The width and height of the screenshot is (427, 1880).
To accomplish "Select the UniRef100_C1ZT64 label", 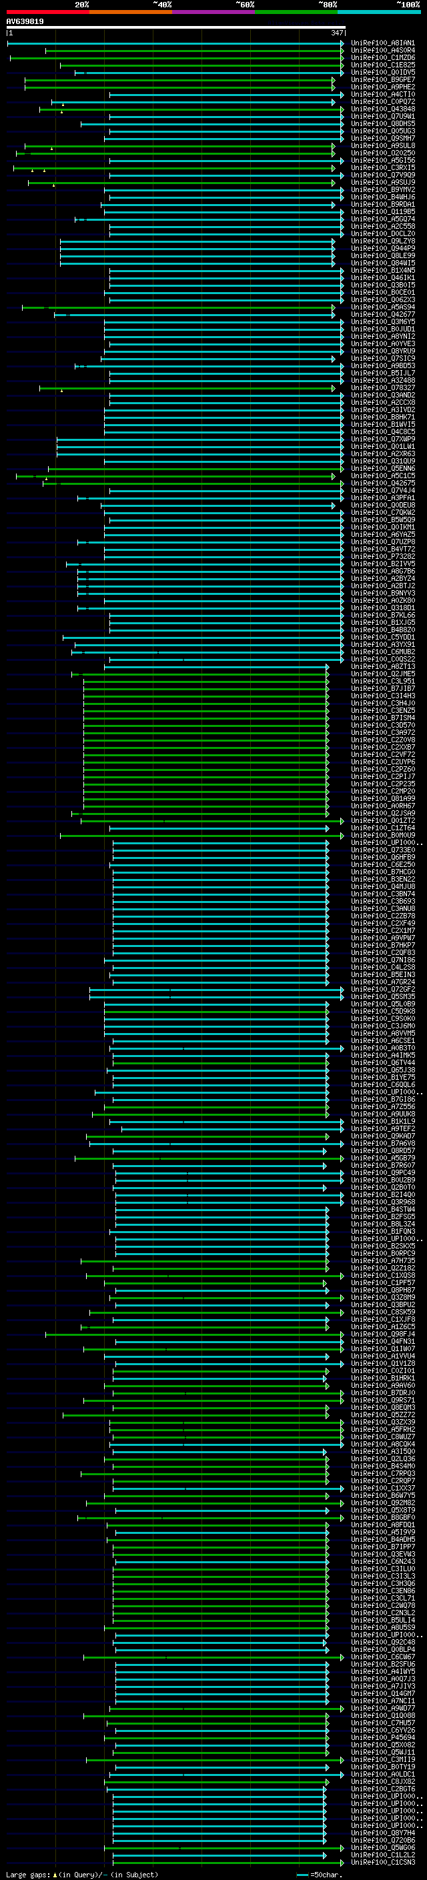I will [x=383, y=828].
